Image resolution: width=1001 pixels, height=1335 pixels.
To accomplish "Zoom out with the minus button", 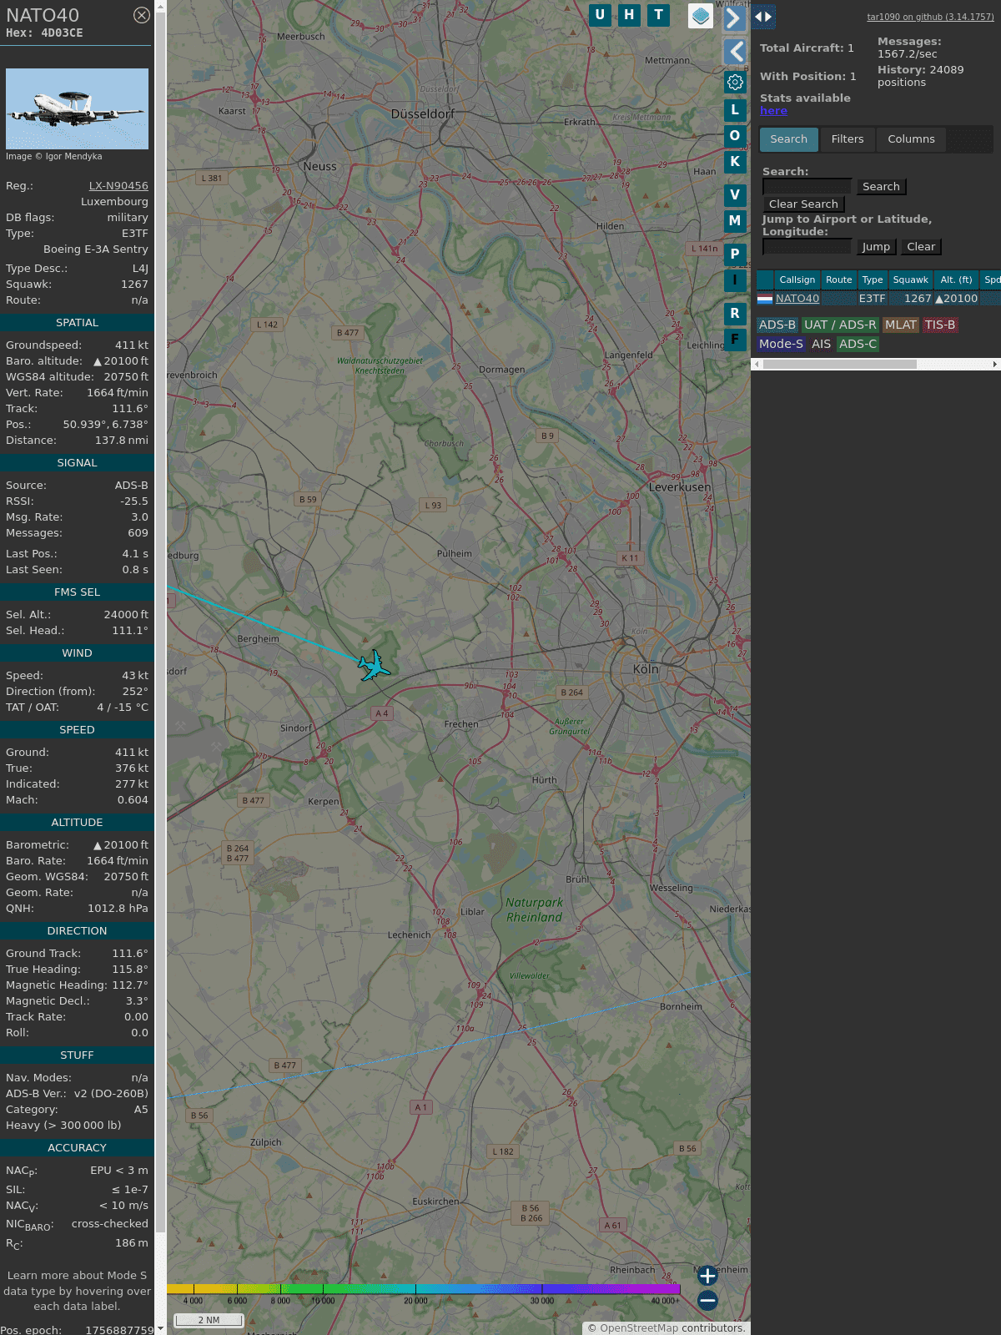I will [x=707, y=1300].
